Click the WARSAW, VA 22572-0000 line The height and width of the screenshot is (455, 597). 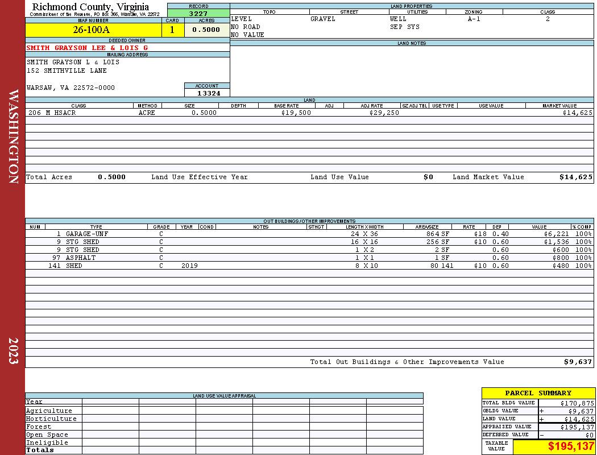point(71,88)
